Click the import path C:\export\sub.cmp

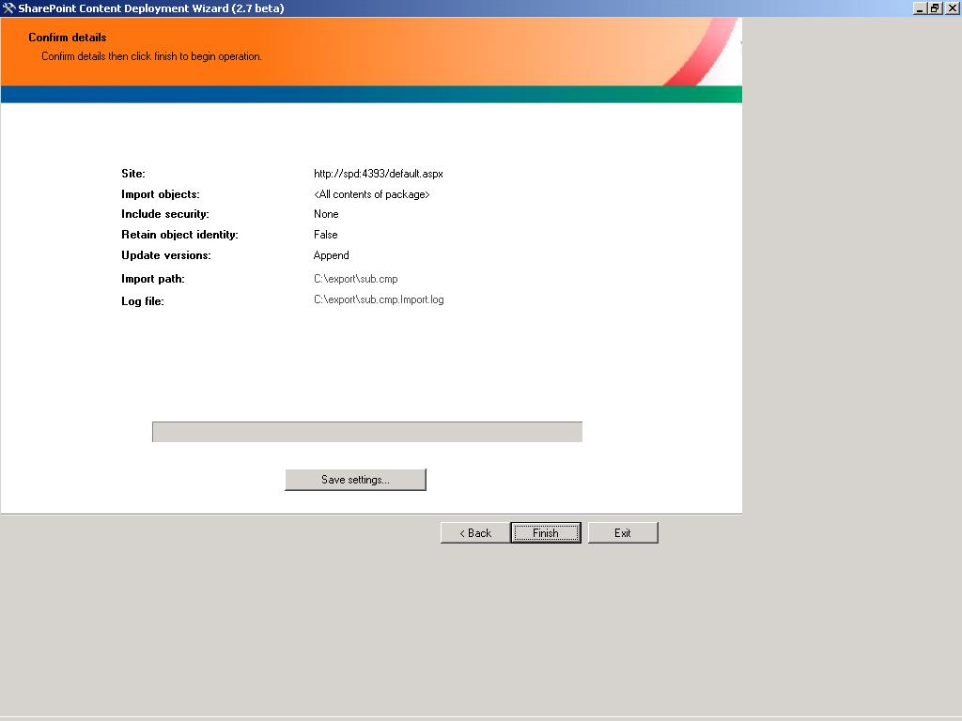355,279
